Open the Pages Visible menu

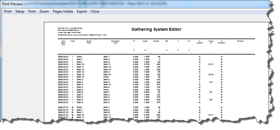click(x=63, y=11)
